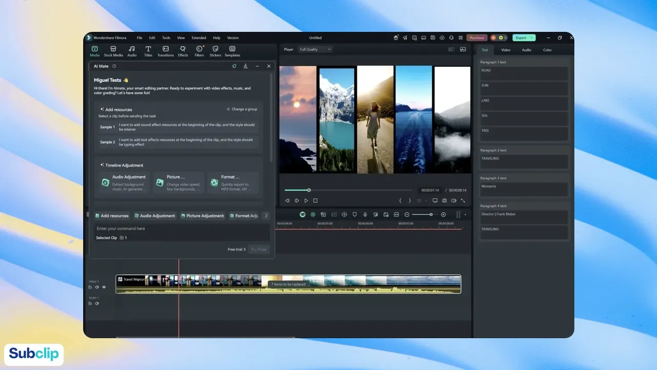Click the microphone voiceover icon
This screenshot has width=657, height=370.
365,214
